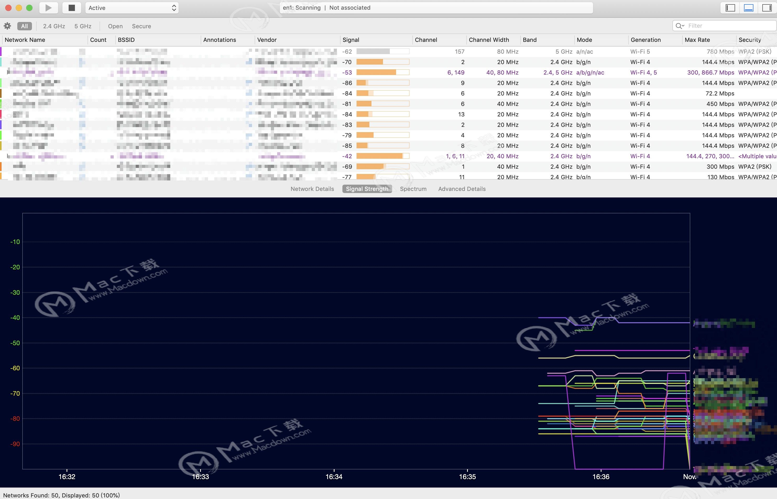Screen dimensions: 777x499
Task: Click the play button to start scanning
Action: click(x=48, y=8)
